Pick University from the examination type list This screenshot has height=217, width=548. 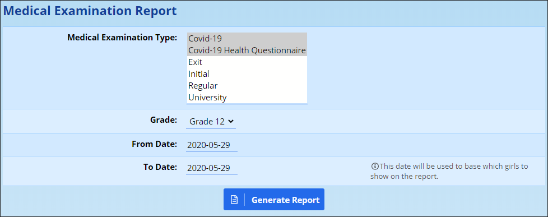tap(247, 98)
